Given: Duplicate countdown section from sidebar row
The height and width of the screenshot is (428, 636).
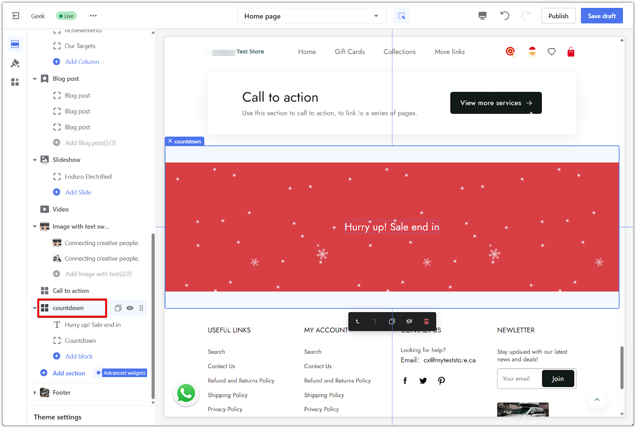Looking at the screenshot, I should pos(118,308).
